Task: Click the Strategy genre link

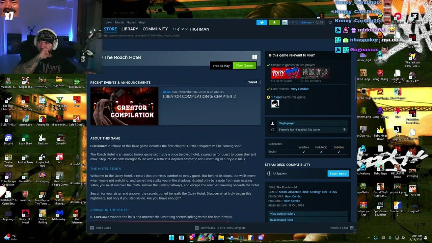Action: [x=315, y=192]
